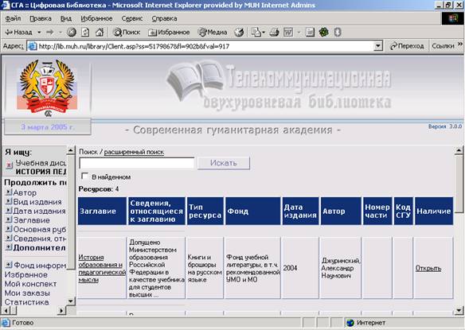The width and height of the screenshot is (465, 330).
Task: Expand the Вид издания filter
Action: click(x=9, y=201)
